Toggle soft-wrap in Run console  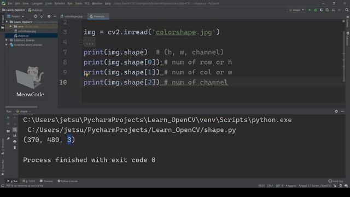point(15,130)
